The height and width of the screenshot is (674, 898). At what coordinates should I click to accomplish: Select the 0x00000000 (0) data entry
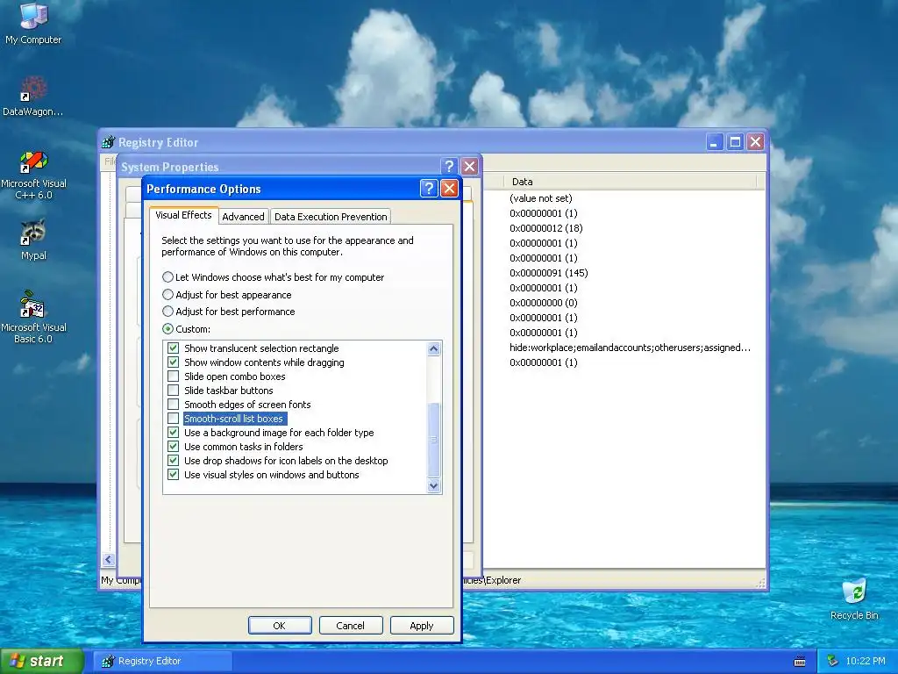click(x=544, y=303)
